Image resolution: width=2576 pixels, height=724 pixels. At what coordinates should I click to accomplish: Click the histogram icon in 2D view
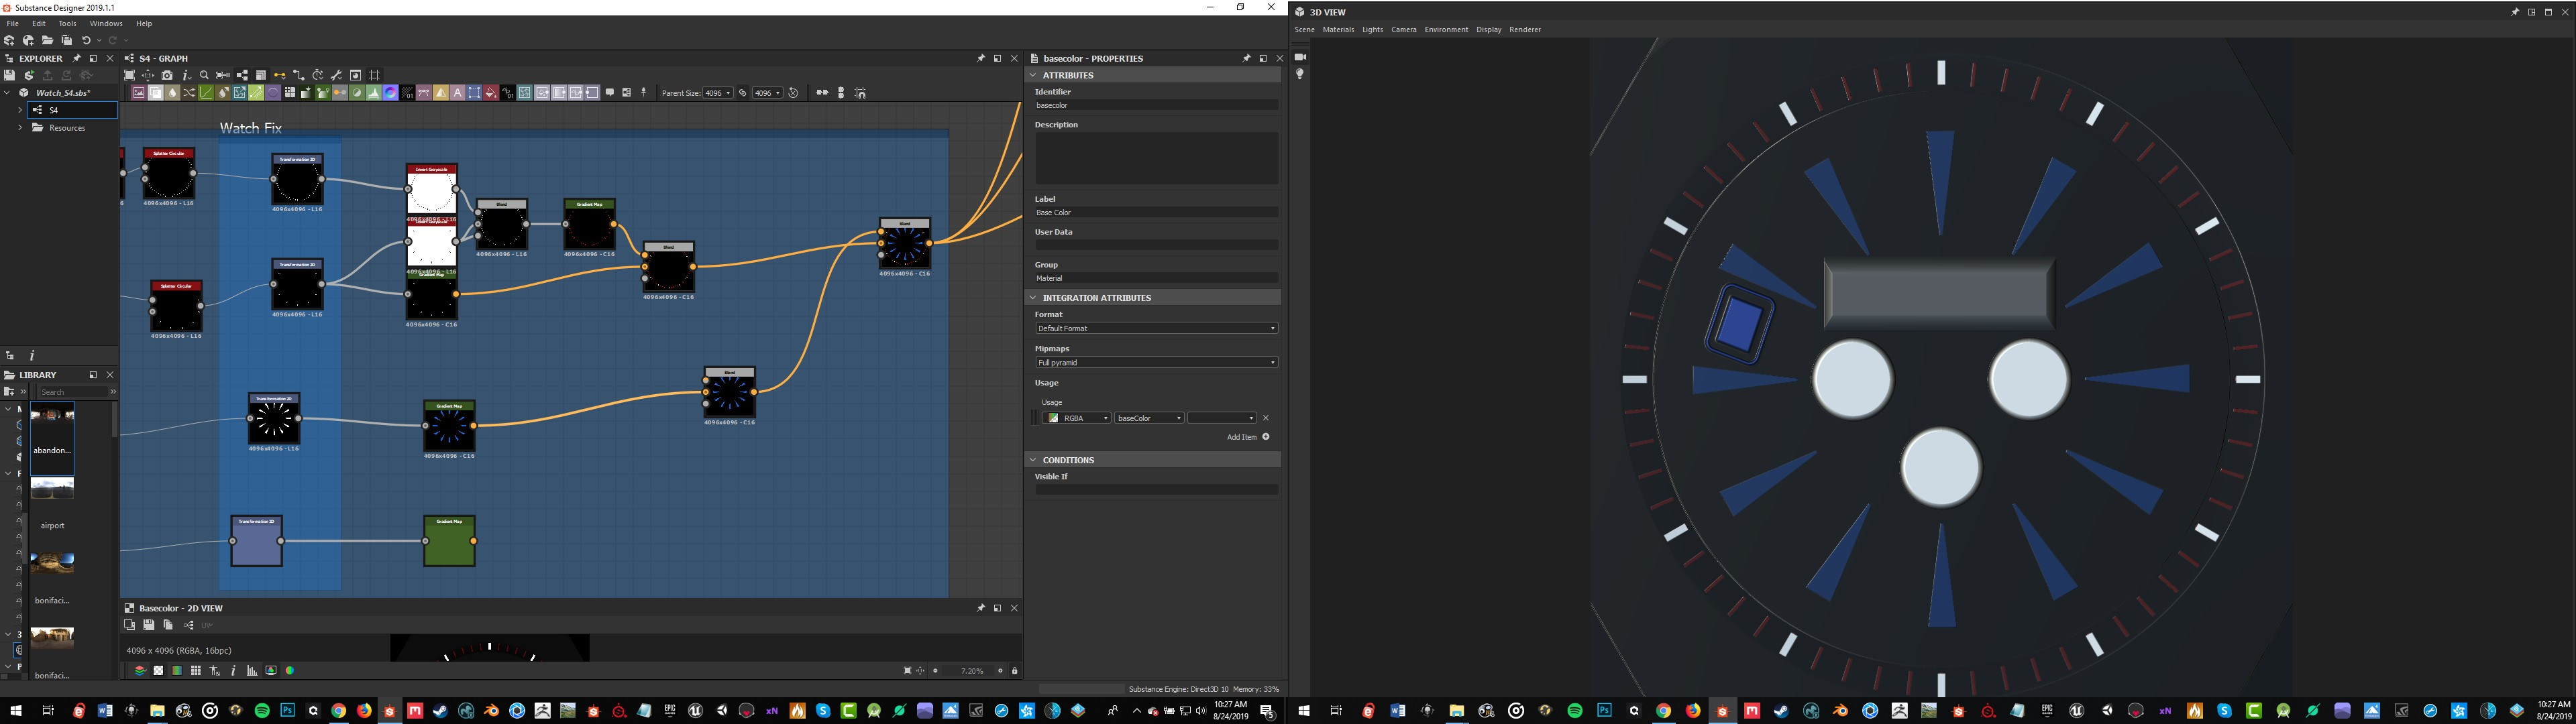[252, 671]
